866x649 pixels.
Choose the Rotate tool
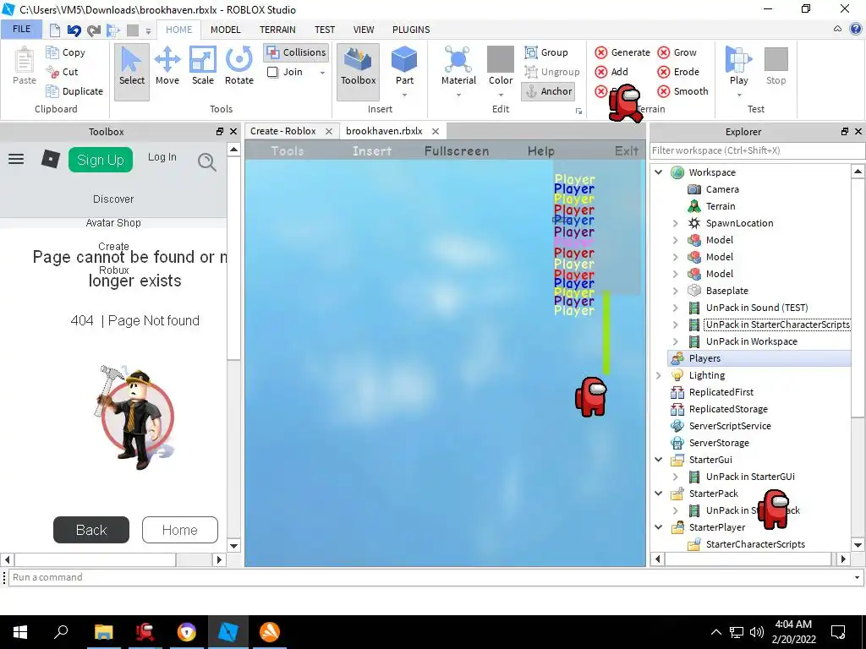pyautogui.click(x=239, y=66)
